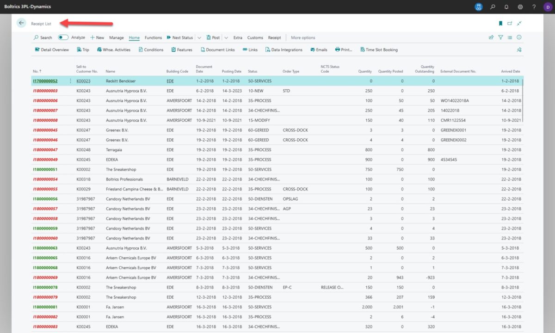Open the global search magnifier in the top bar

(x=493, y=7)
